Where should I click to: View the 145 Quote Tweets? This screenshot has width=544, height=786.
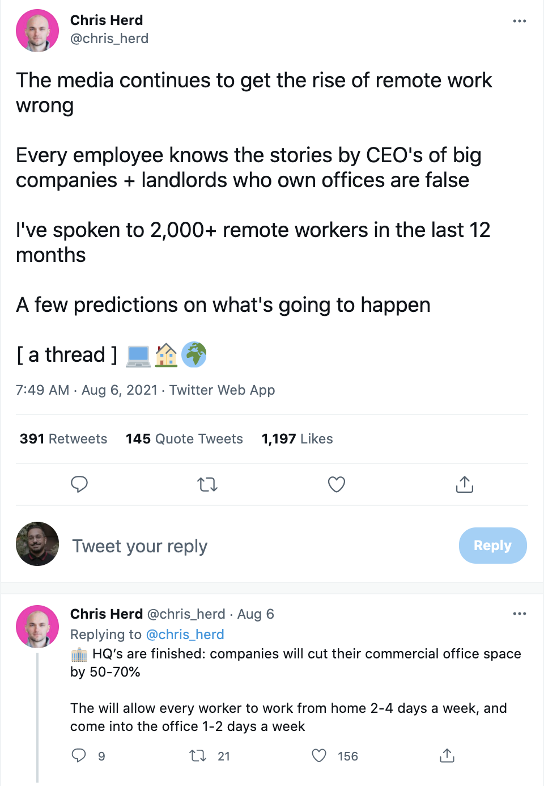point(184,439)
